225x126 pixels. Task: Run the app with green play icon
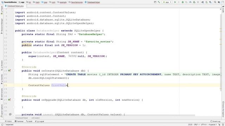[175, 2]
